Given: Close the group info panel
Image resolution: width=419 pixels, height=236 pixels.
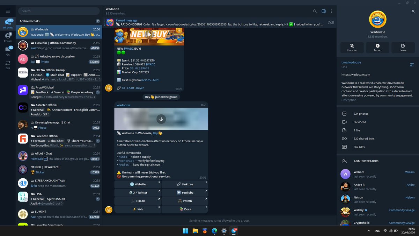Looking at the screenshot, I should (x=413, y=11).
